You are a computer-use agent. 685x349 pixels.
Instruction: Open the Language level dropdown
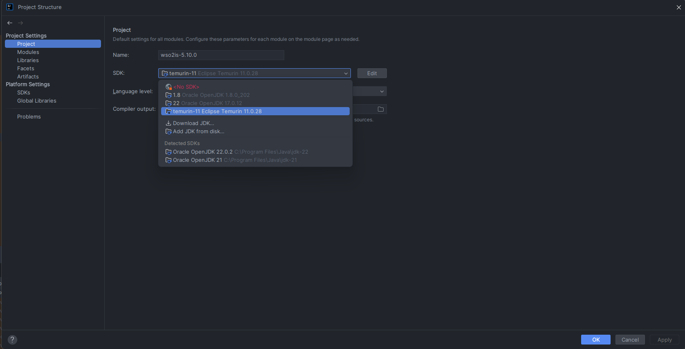pos(382,92)
